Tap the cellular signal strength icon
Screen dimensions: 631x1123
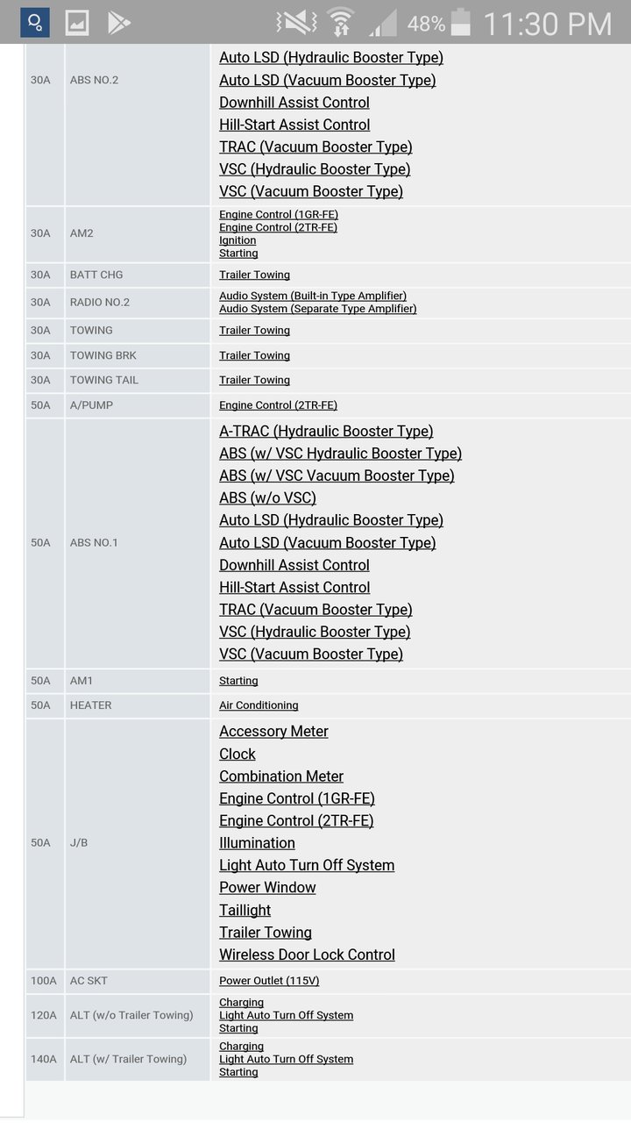383,23
